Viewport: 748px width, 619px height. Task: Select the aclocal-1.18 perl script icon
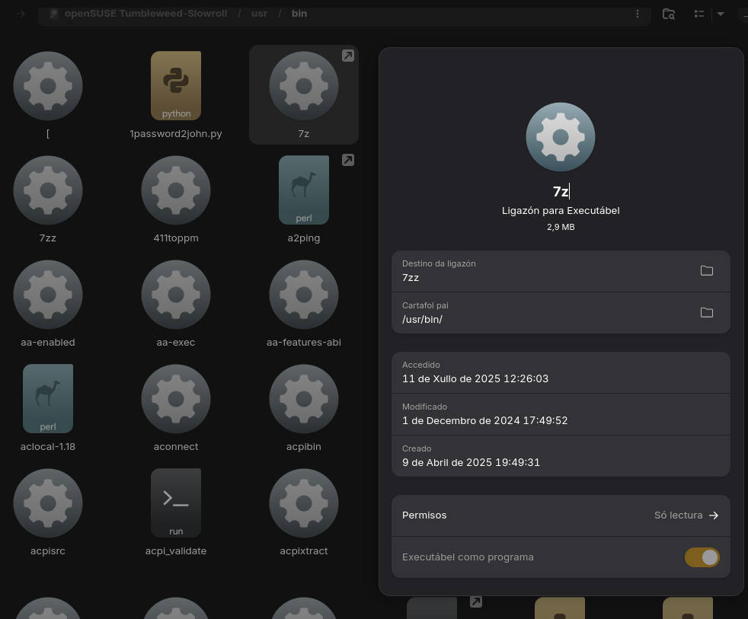click(48, 399)
